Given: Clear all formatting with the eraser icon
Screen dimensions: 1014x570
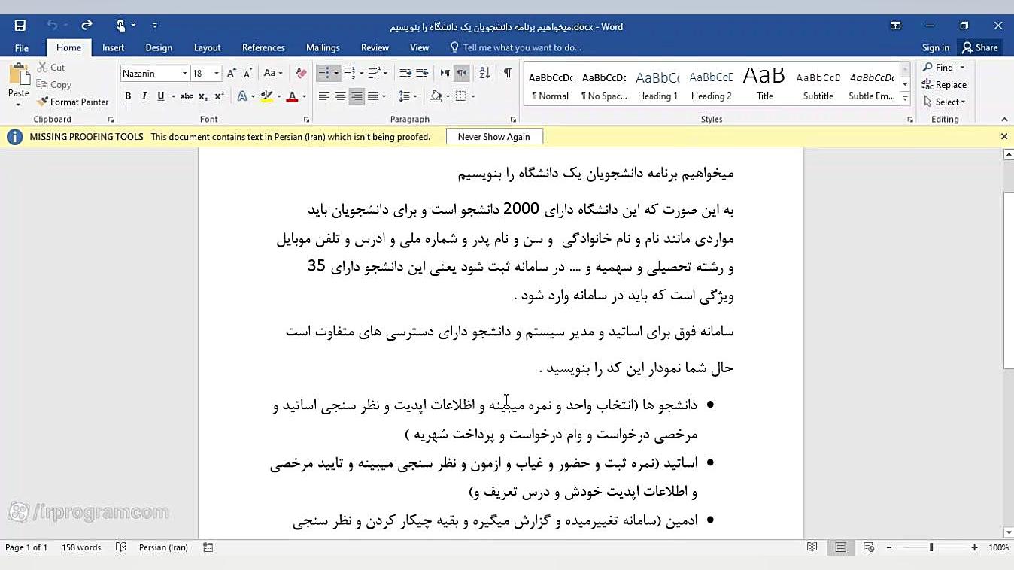Looking at the screenshot, I should (x=301, y=73).
